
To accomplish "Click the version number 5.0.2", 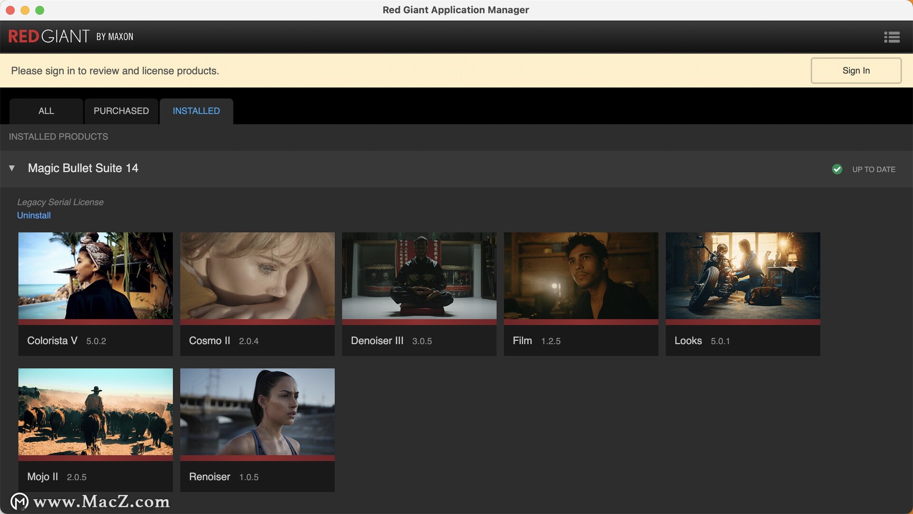I will 96,341.
